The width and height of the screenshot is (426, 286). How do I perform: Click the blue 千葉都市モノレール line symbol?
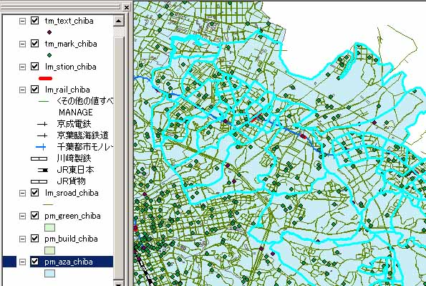coord(41,147)
